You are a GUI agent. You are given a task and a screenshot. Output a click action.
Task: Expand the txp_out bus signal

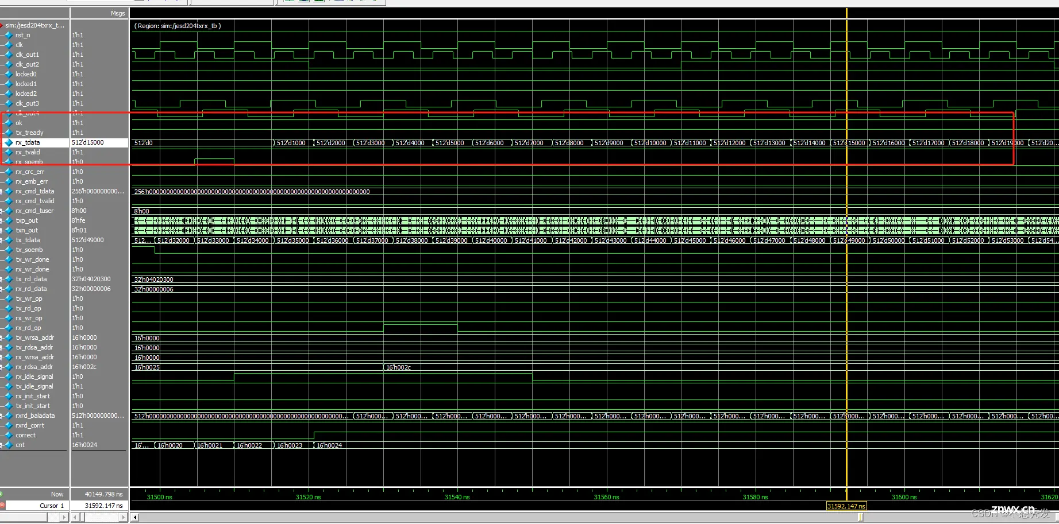click(x=2, y=220)
